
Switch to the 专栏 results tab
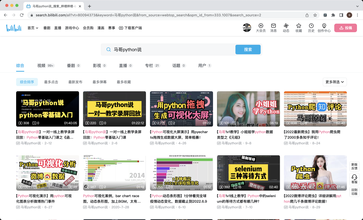point(149,66)
